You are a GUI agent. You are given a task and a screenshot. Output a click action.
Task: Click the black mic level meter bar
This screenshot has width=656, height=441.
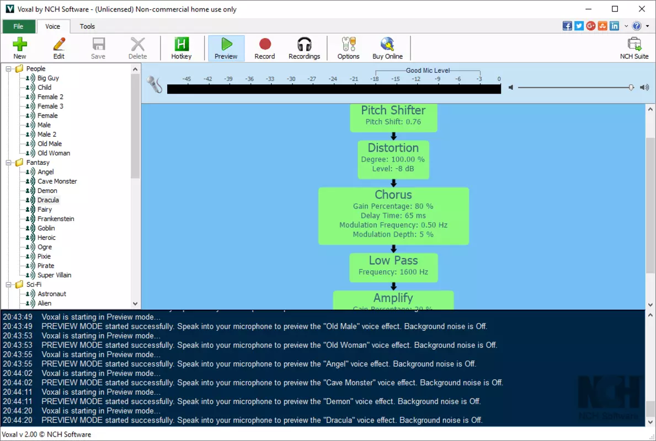(x=334, y=89)
